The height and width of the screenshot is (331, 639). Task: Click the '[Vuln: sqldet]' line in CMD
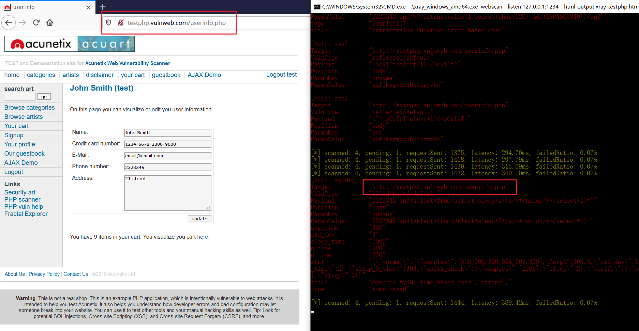point(335,180)
